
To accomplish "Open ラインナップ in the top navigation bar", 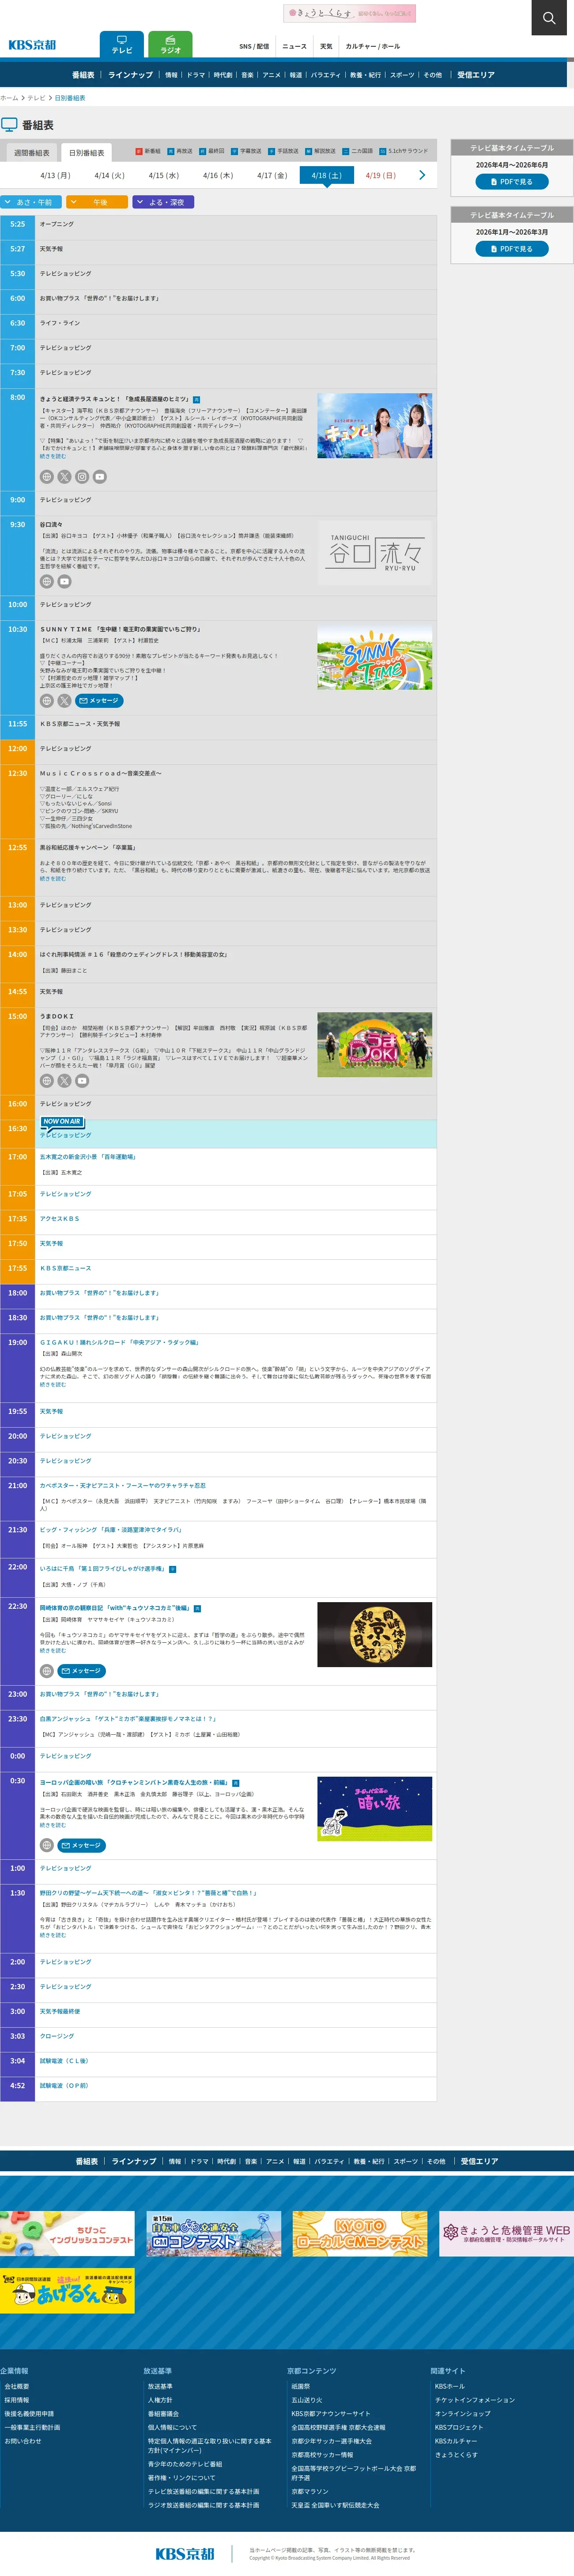I will coord(130,75).
